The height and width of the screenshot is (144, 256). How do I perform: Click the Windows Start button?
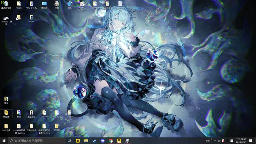[x=4, y=141]
